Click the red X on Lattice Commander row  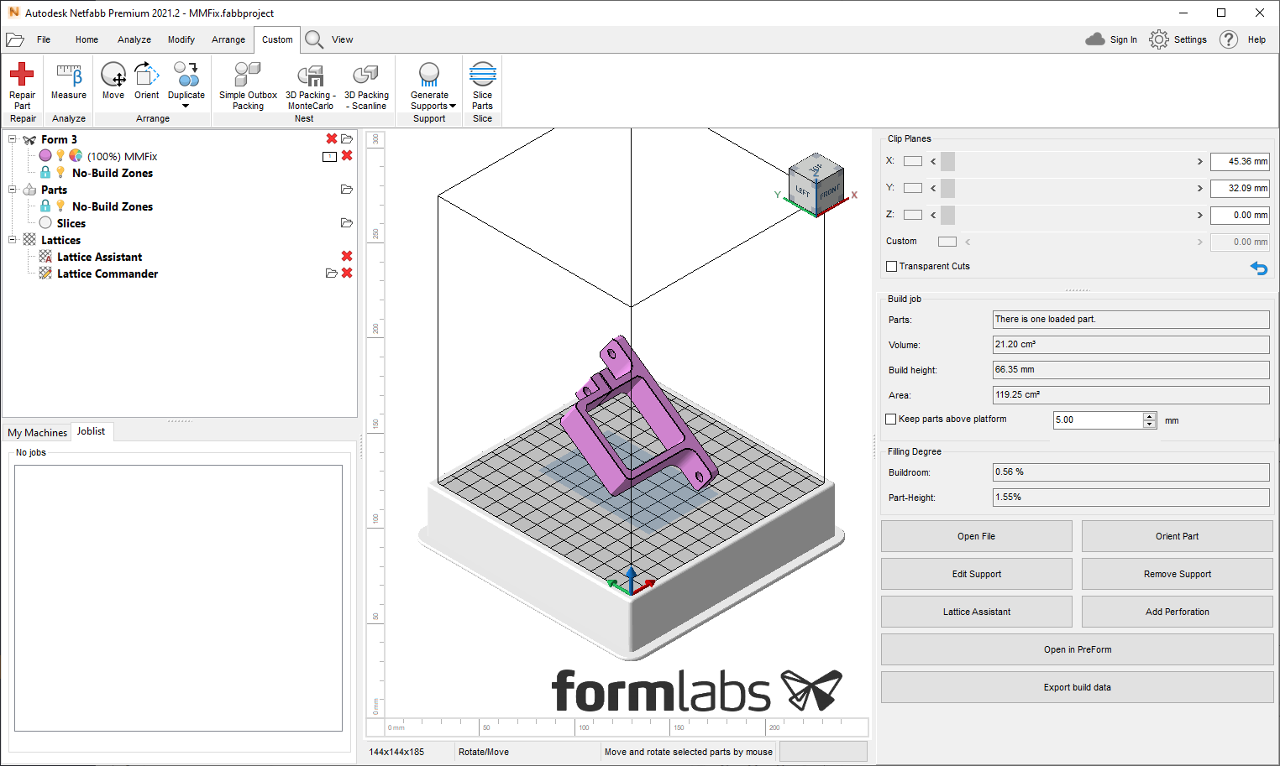(x=347, y=274)
